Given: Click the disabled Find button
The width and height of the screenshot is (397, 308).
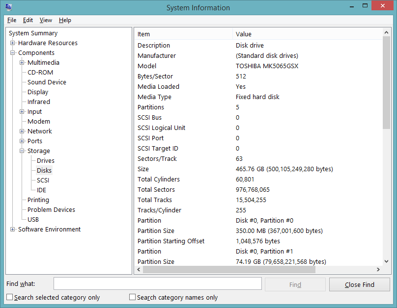Looking at the screenshot, I should point(295,284).
